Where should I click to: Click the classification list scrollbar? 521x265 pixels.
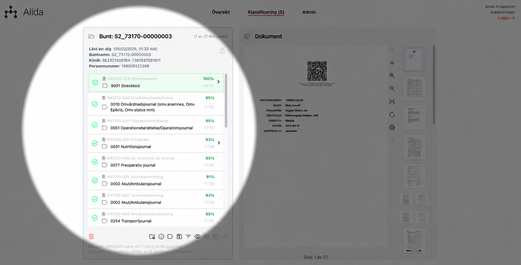click(226, 101)
